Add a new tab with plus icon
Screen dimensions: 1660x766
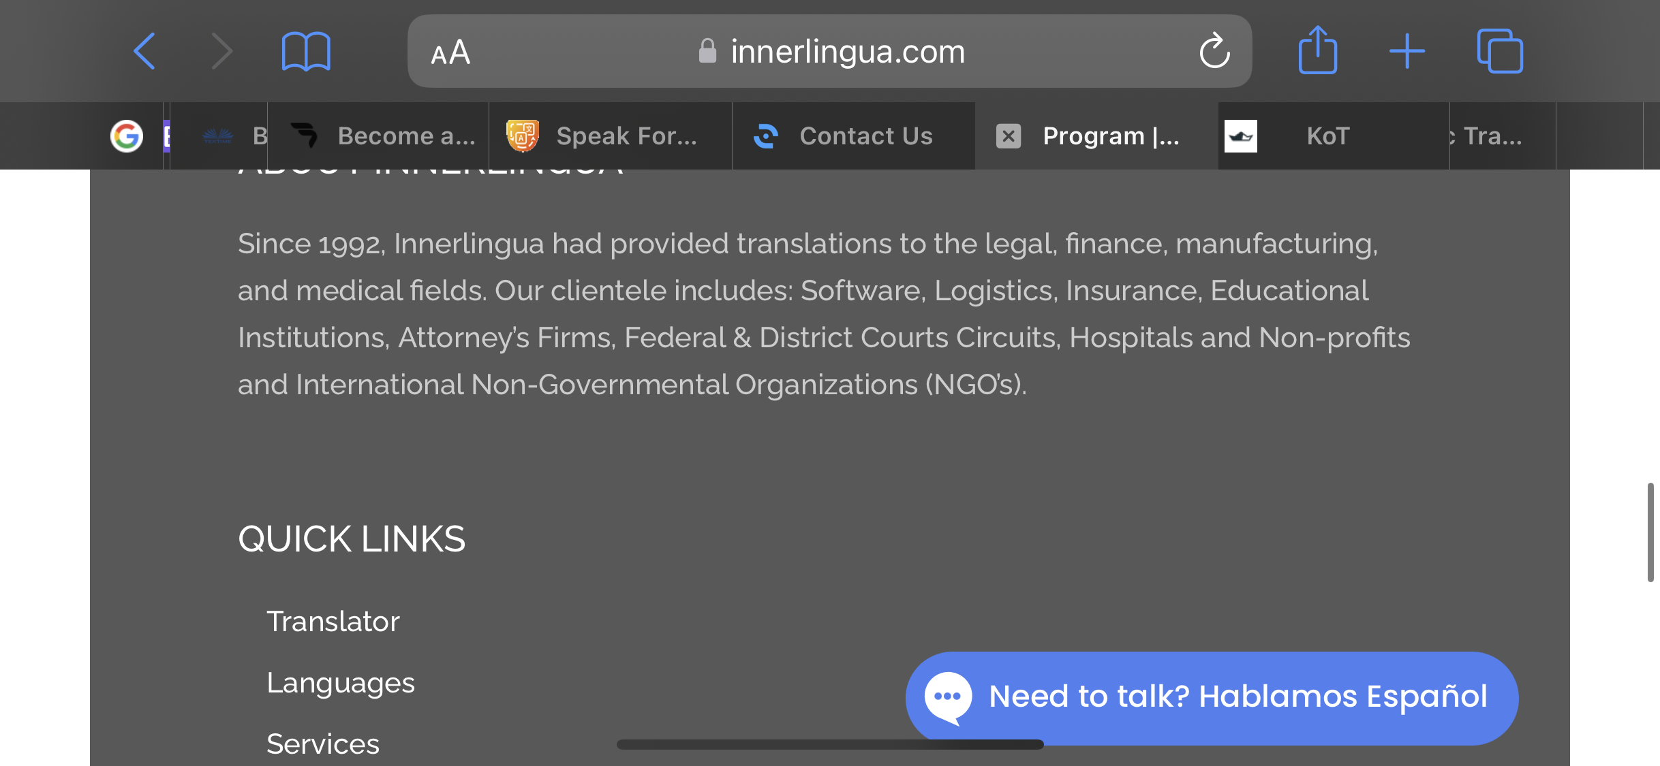[x=1407, y=51]
